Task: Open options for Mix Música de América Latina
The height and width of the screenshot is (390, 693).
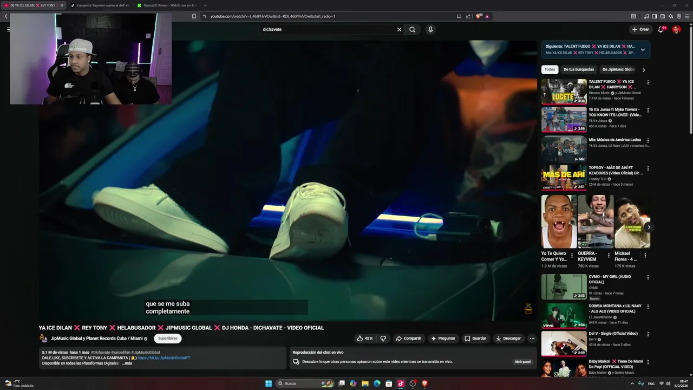Action: coord(648,140)
